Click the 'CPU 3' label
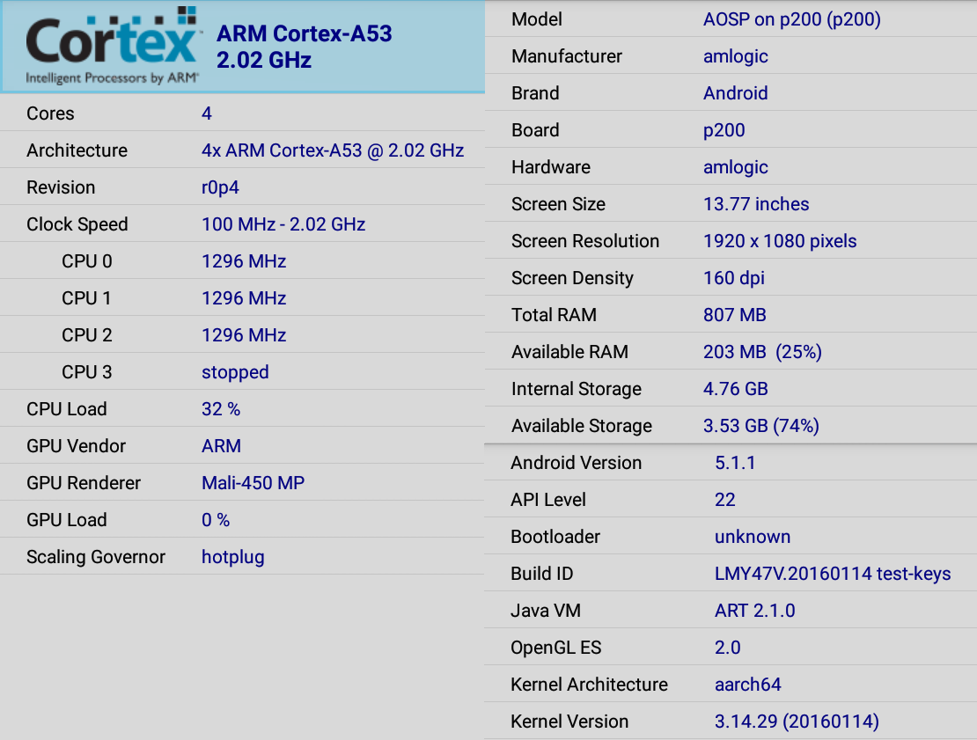 pos(86,372)
